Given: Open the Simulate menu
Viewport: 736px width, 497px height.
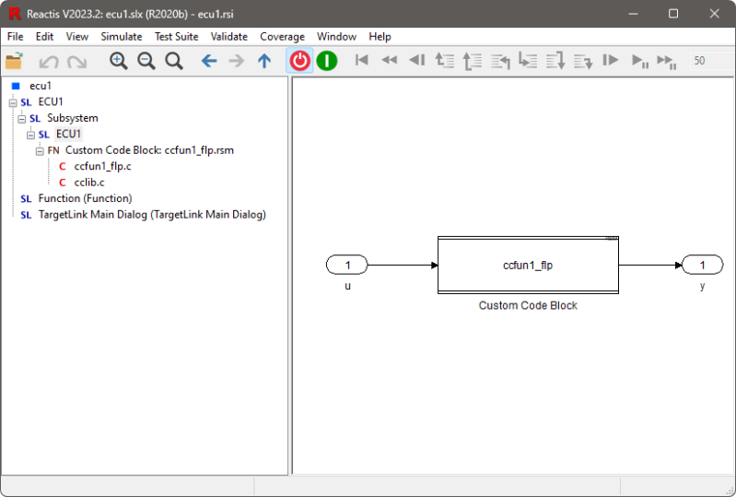Looking at the screenshot, I should tap(122, 37).
